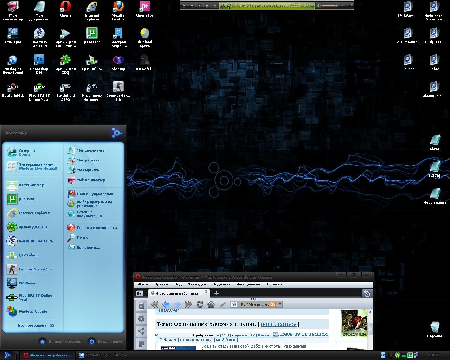Click Поиск in Start menu

coord(78,237)
